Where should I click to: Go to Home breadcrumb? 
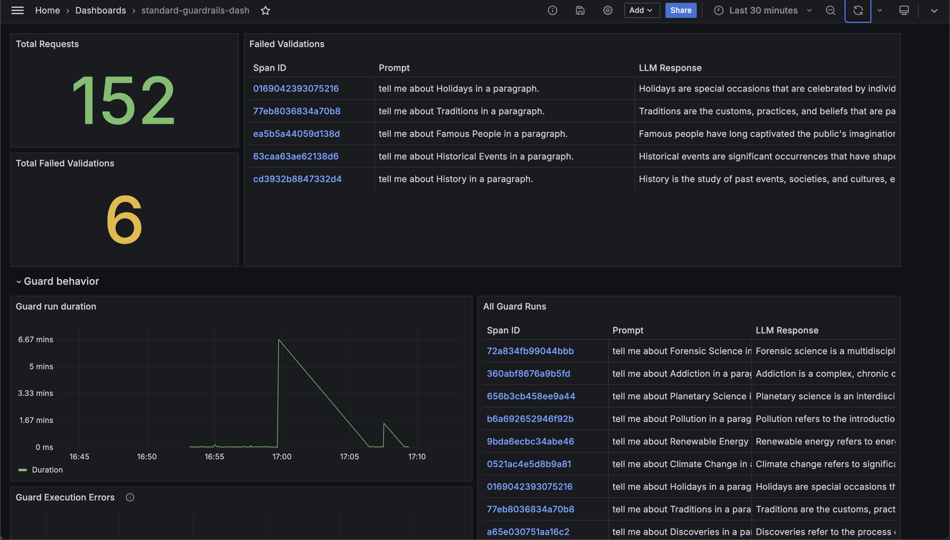click(x=47, y=10)
